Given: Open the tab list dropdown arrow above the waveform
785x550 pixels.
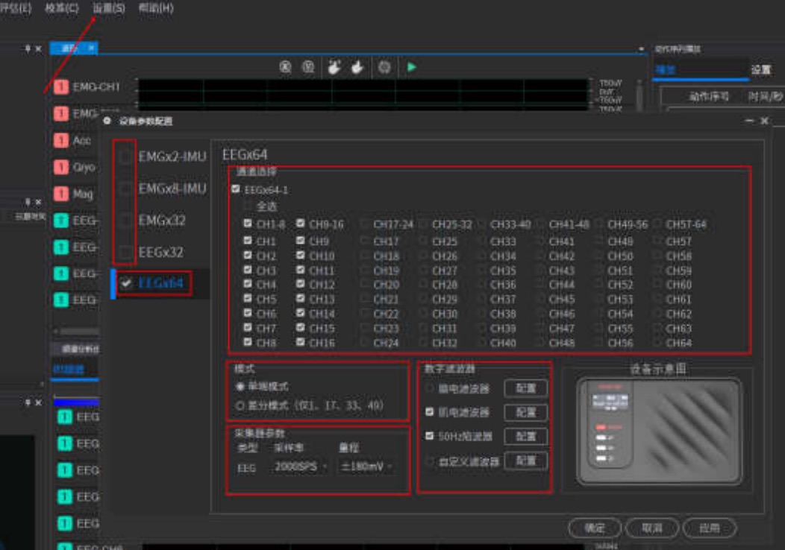Looking at the screenshot, I should [641, 48].
